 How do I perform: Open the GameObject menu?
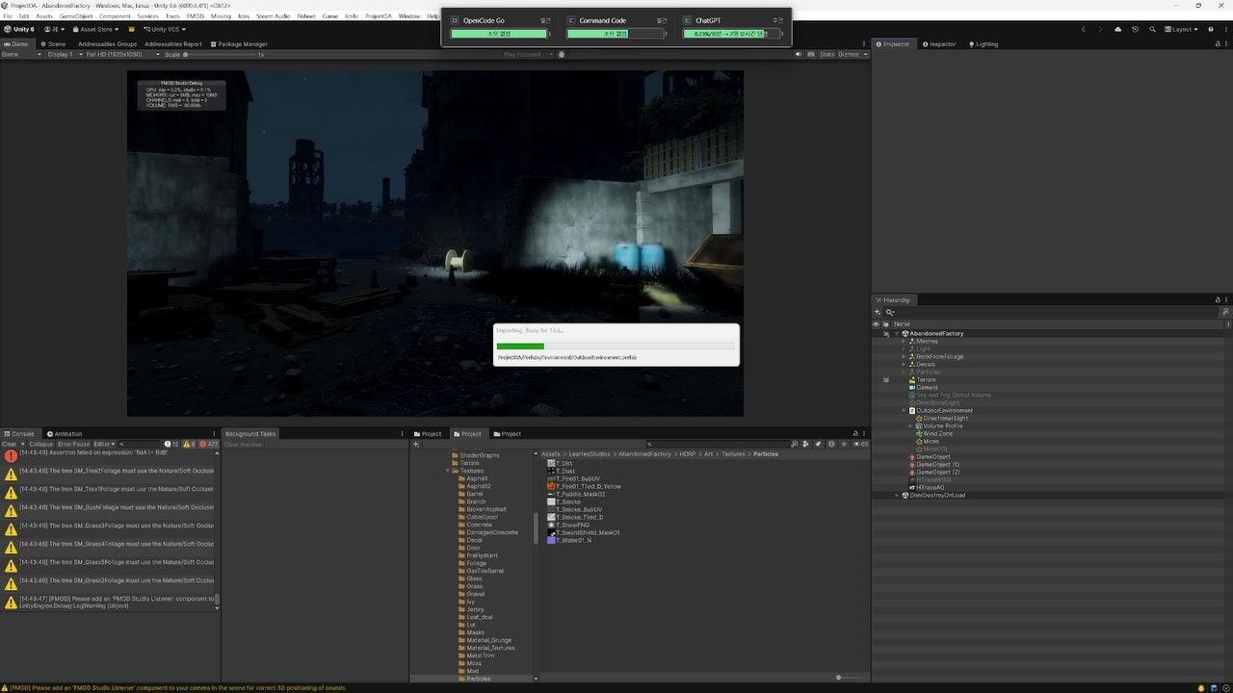point(76,16)
